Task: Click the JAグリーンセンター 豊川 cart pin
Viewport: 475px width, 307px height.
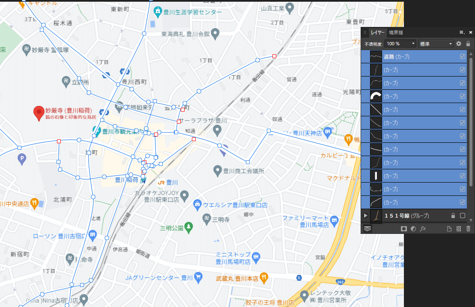Action: pos(198,277)
